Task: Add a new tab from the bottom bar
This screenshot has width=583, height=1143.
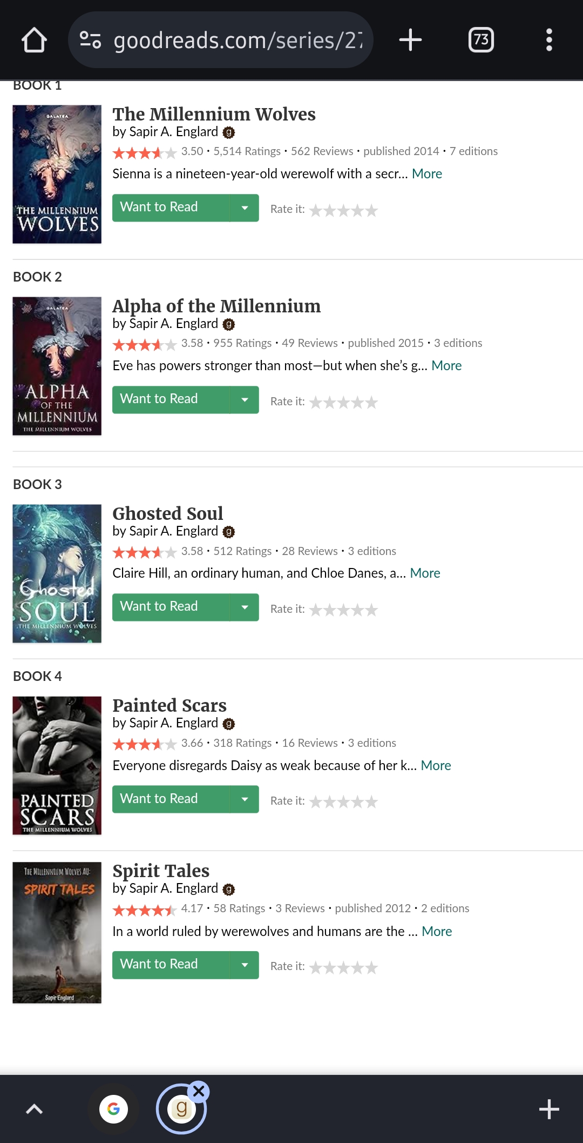Action: 548,1109
